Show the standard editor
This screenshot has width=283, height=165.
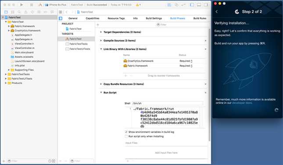point(169,5)
